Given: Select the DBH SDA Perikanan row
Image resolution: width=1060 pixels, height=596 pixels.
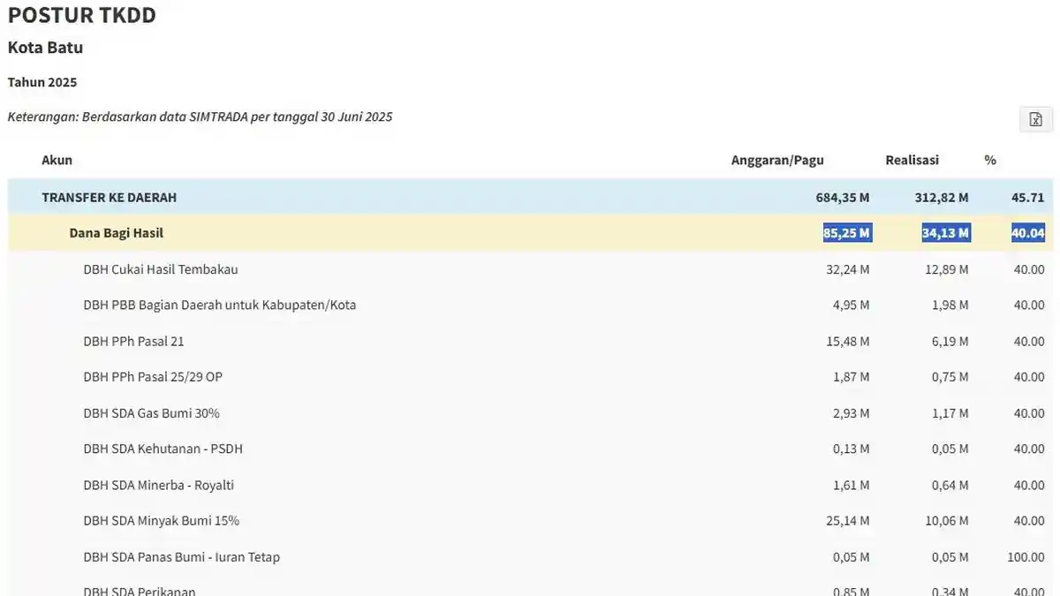Looking at the screenshot, I should [530, 586].
